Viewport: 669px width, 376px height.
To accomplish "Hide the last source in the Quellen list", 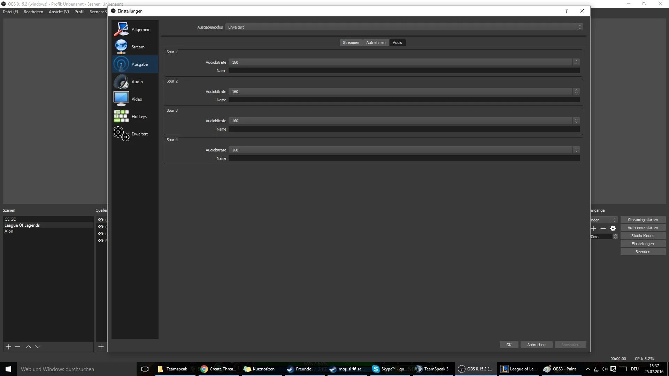I will point(101,241).
